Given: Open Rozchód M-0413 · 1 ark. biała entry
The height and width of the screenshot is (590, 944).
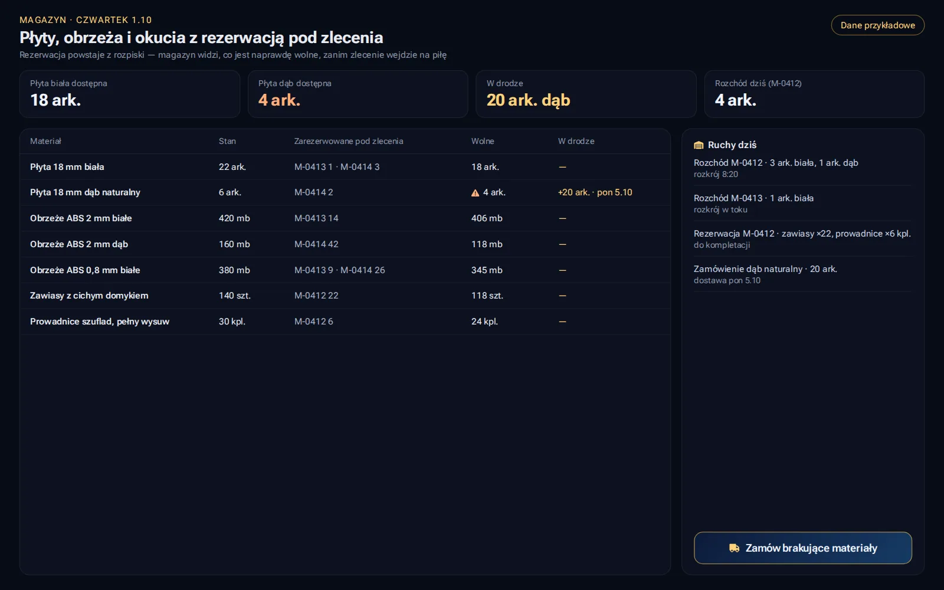Looking at the screenshot, I should click(802, 204).
